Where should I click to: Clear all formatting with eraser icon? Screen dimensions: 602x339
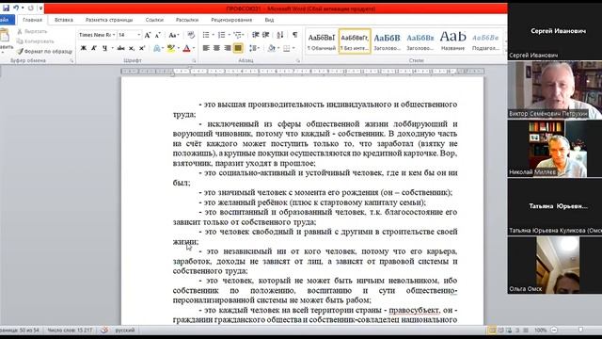(x=191, y=36)
